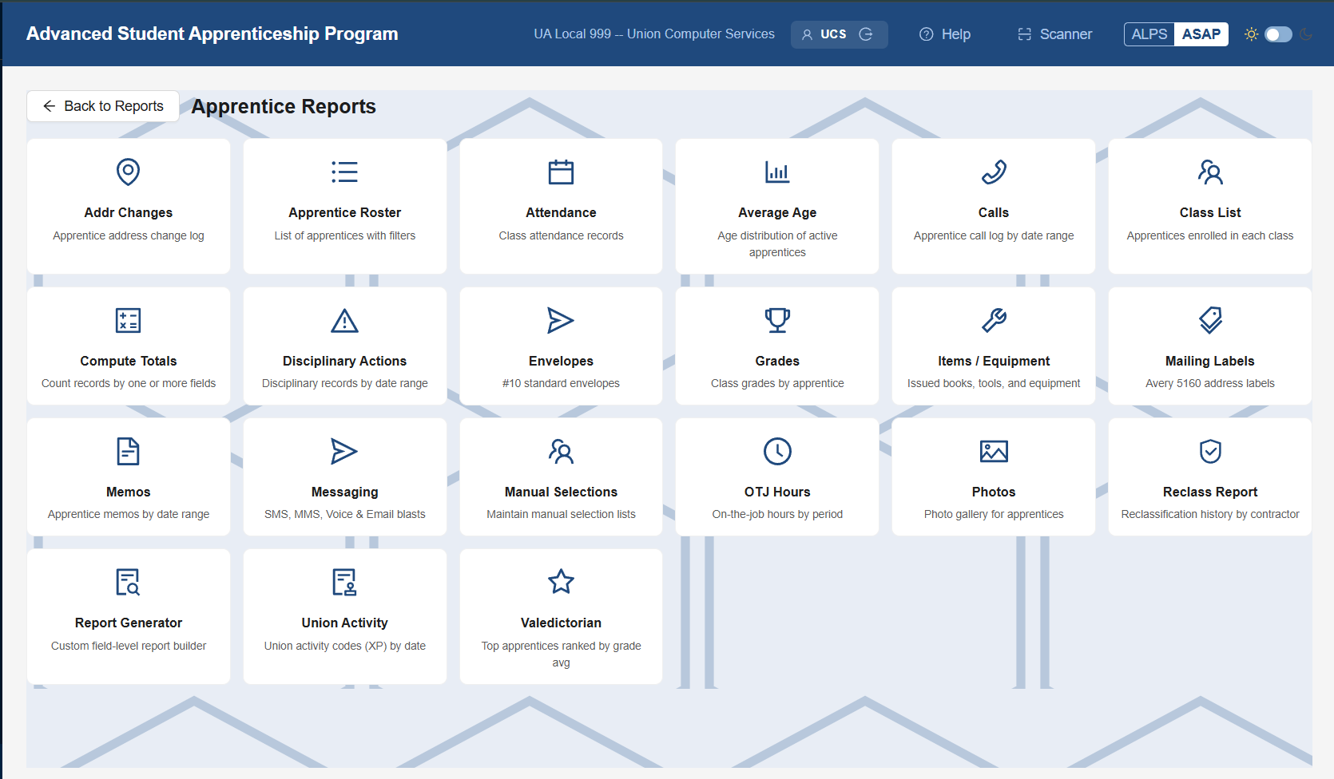The image size is (1334, 779).
Task: Click the logout arrow beside UCS
Action: [x=866, y=34]
